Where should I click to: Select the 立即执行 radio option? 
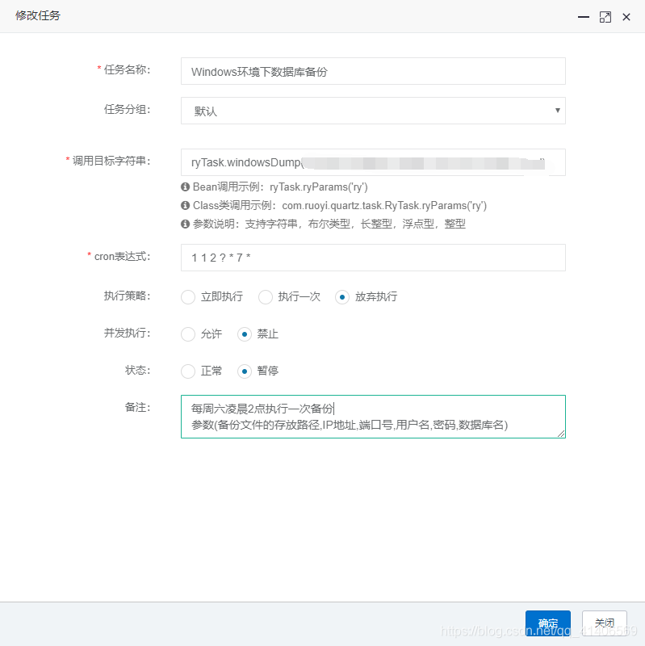click(188, 297)
